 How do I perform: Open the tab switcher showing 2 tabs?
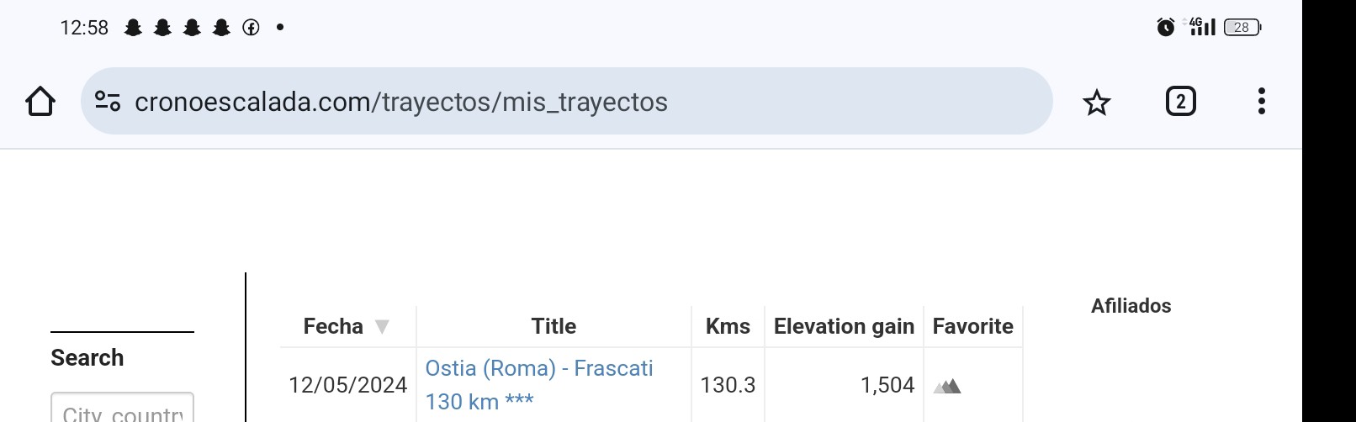(1181, 102)
